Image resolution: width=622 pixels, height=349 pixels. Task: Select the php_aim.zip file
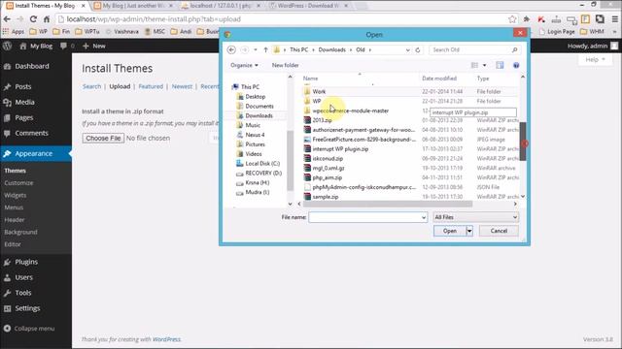coord(328,177)
